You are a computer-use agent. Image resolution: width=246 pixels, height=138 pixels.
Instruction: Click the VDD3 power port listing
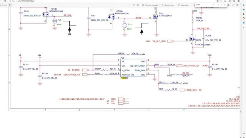[113, 99]
